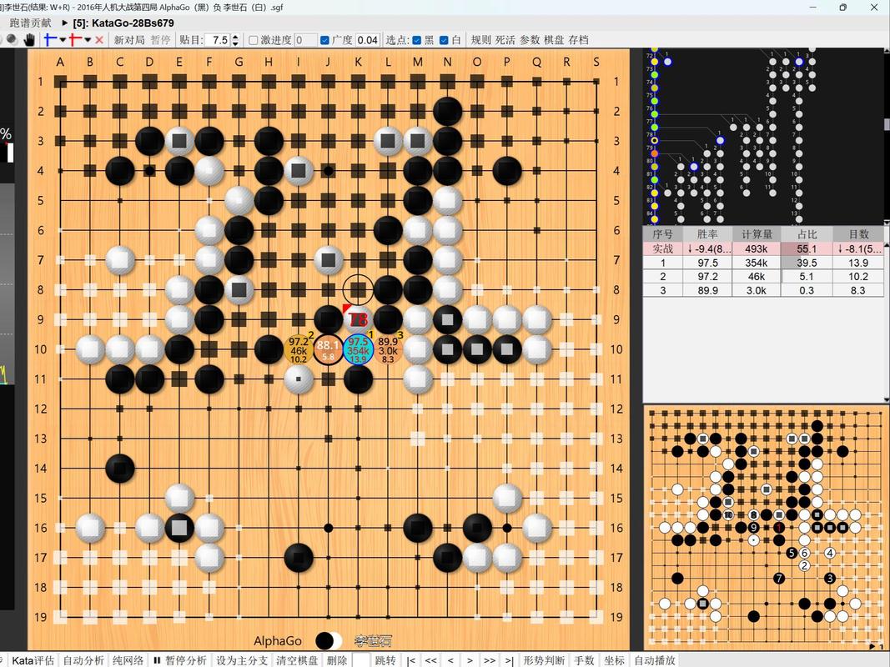Click the orange node in the move tree
This screenshot has height=667, width=890.
pos(655,153)
